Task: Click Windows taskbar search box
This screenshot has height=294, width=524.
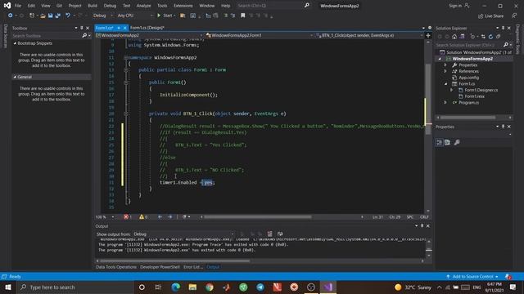Action: coord(75,287)
